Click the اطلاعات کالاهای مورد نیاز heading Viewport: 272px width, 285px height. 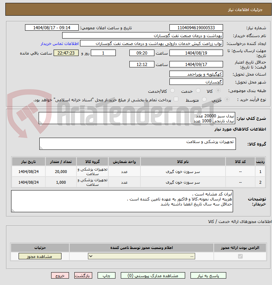pyautogui.click(x=240, y=129)
